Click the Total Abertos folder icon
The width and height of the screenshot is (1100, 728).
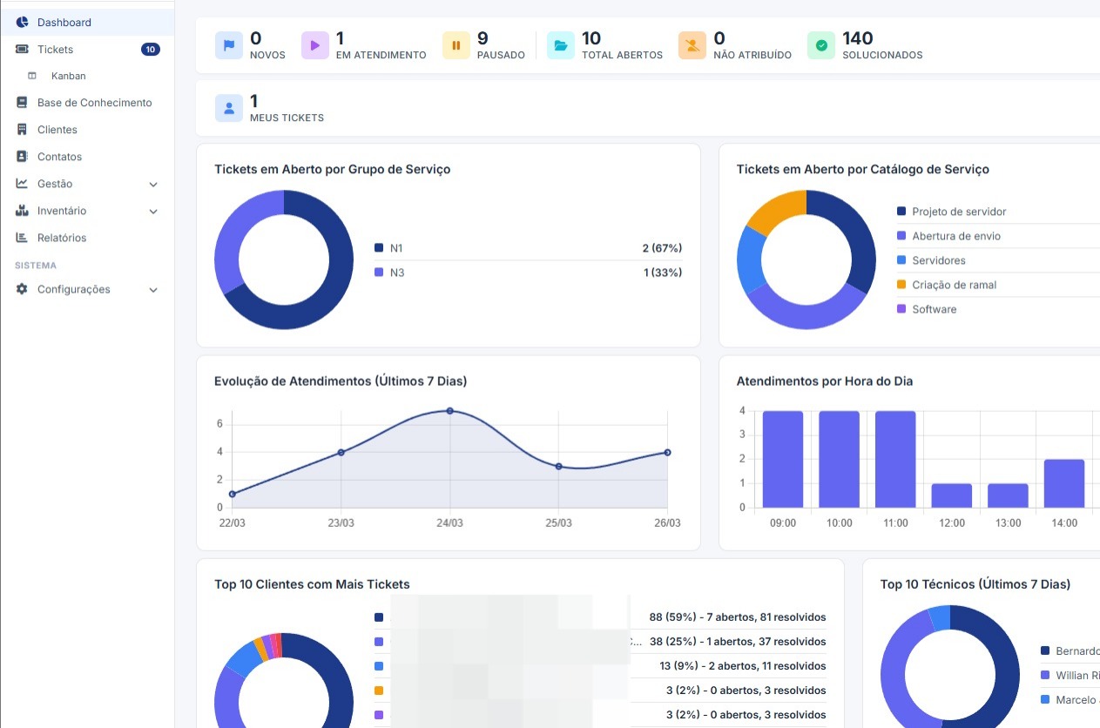pyautogui.click(x=561, y=45)
